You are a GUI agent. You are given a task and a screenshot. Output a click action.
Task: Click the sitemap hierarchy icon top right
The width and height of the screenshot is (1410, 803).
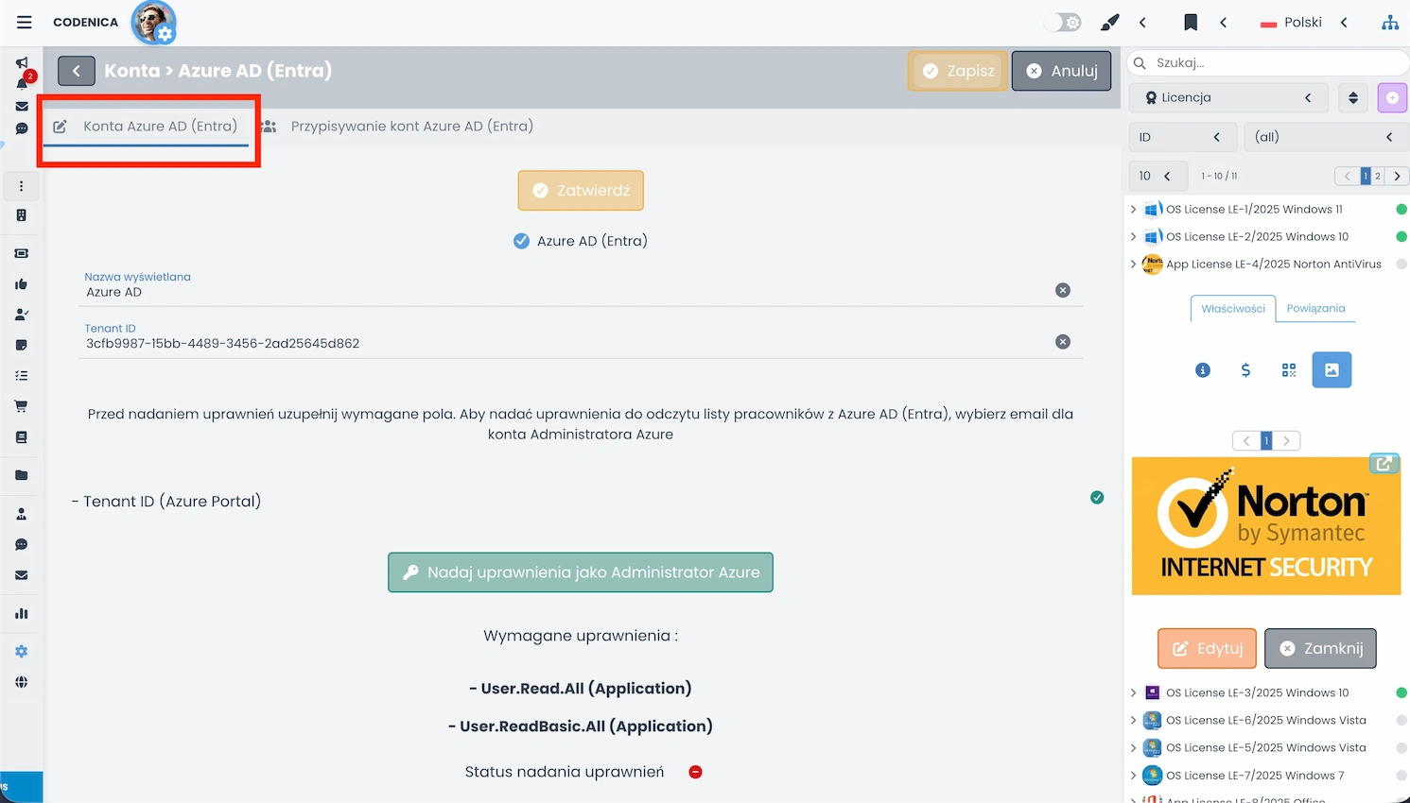coord(1389,22)
